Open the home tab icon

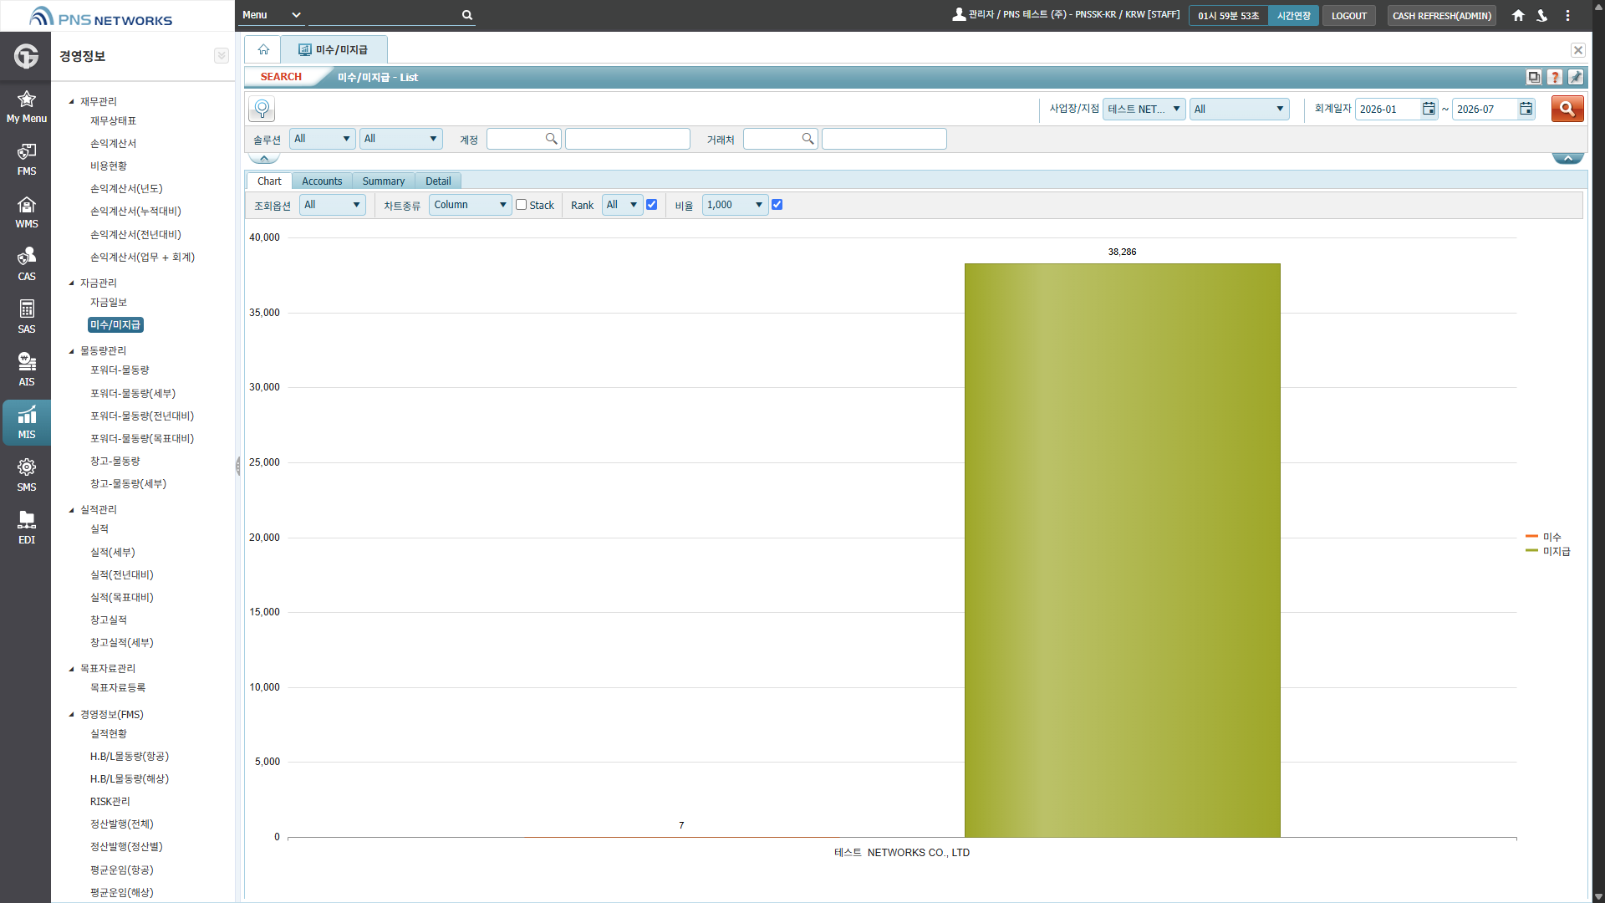tap(263, 49)
